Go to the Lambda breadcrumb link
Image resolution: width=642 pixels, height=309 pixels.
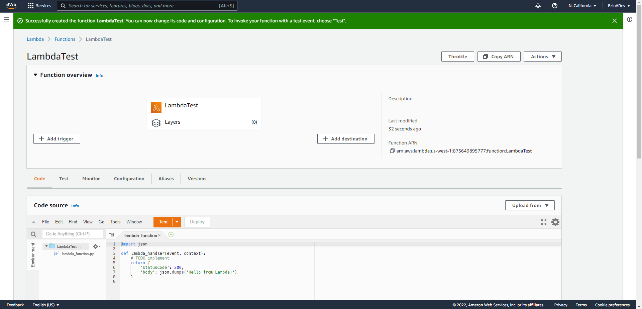[x=35, y=39]
